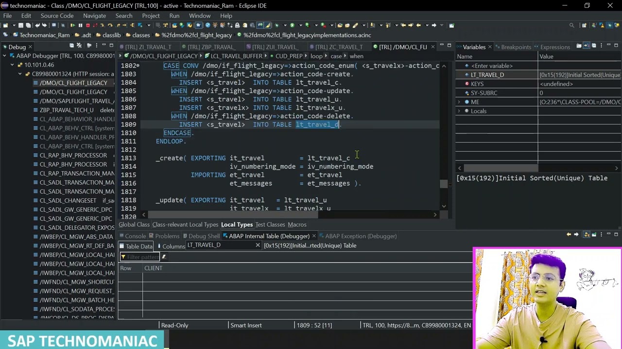Screen dimensions: 622x349
Task: Open the Run launch dropdown arrow
Action: coord(301,25)
